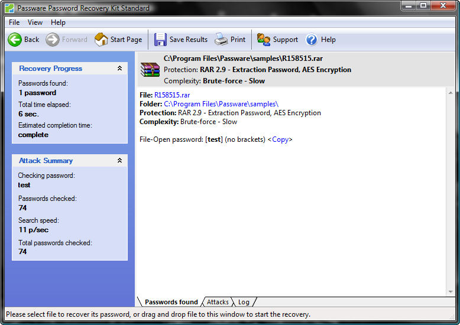Collapse the Attack Summary panel
460x325 pixels.
119,161
